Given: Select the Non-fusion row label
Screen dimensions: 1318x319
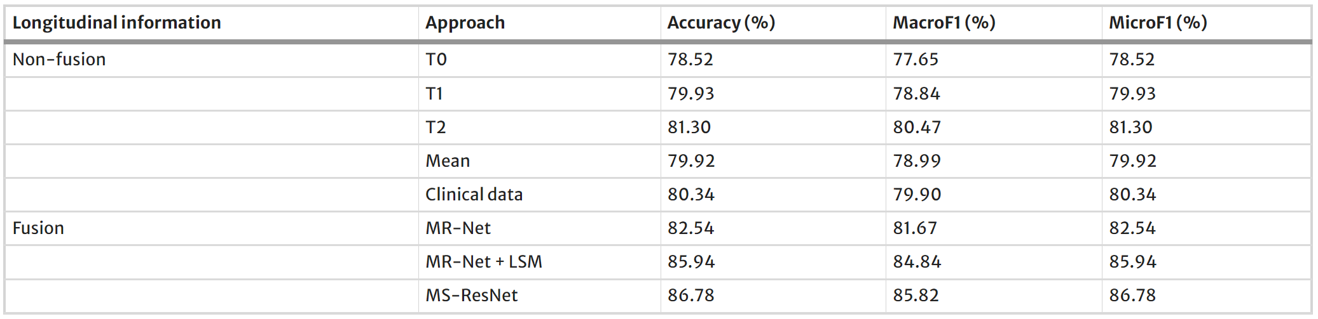Looking at the screenshot, I should coord(59,60).
